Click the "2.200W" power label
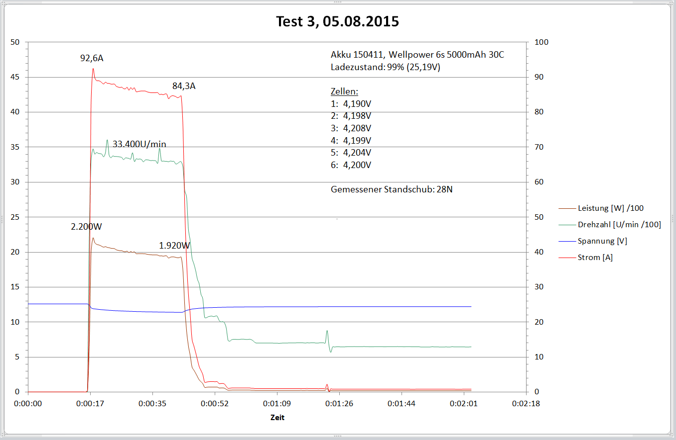676x440 pixels. 86,227
